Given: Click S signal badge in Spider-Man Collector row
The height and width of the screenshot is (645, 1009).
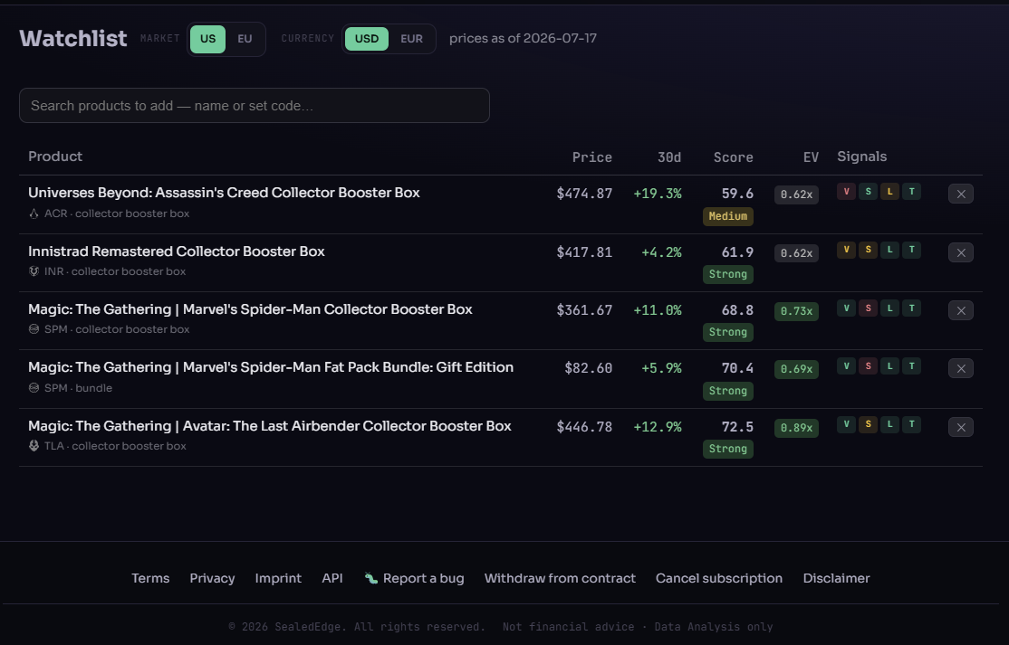Looking at the screenshot, I should pyautogui.click(x=868, y=308).
